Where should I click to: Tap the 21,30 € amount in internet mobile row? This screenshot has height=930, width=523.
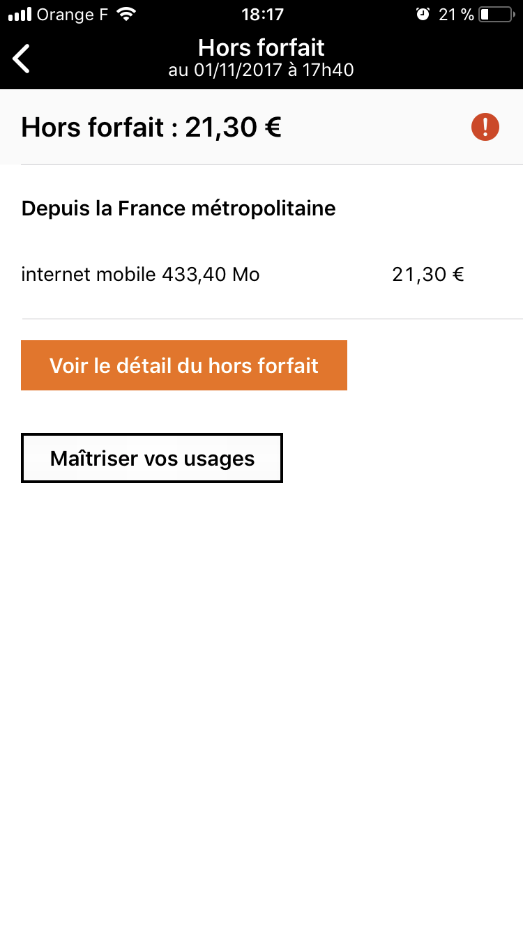(x=428, y=275)
